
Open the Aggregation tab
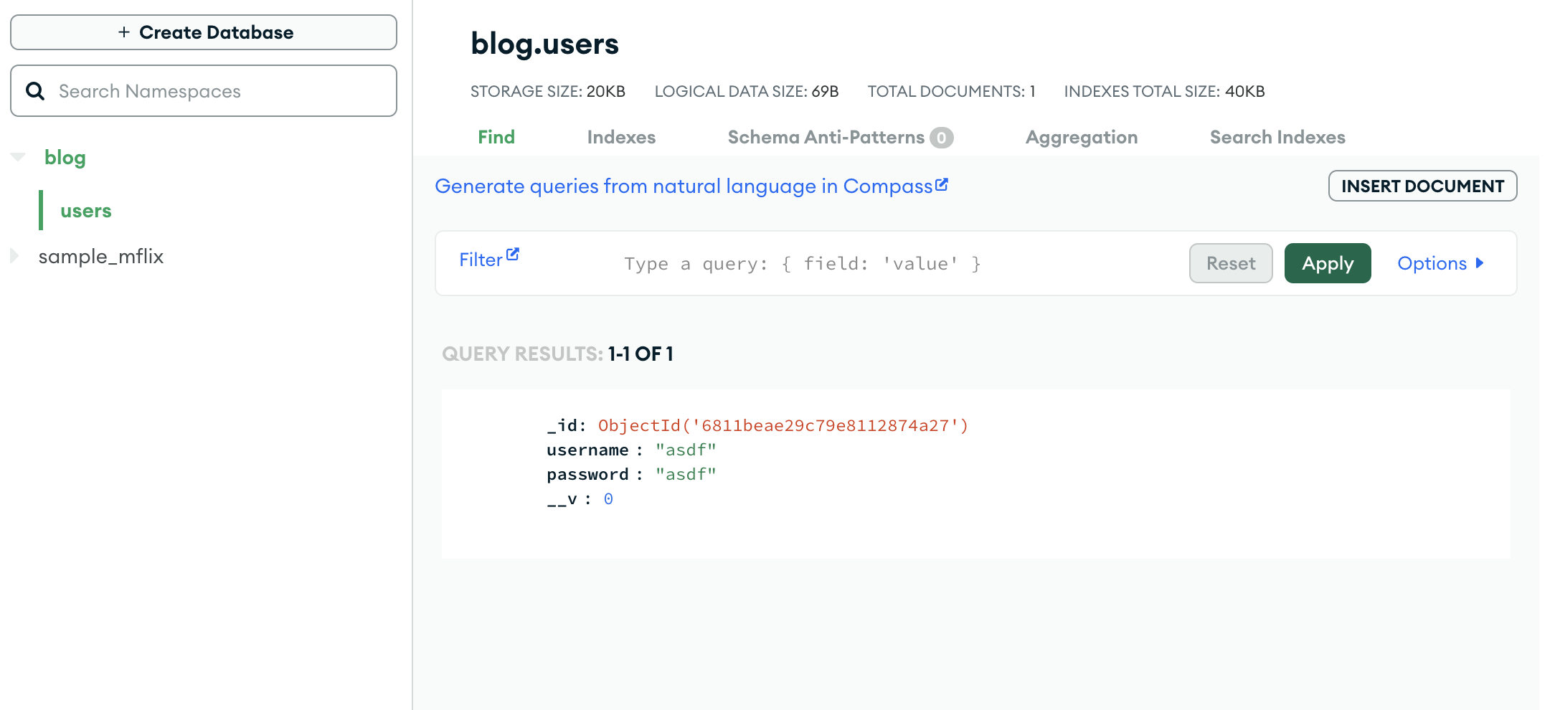point(1082,137)
